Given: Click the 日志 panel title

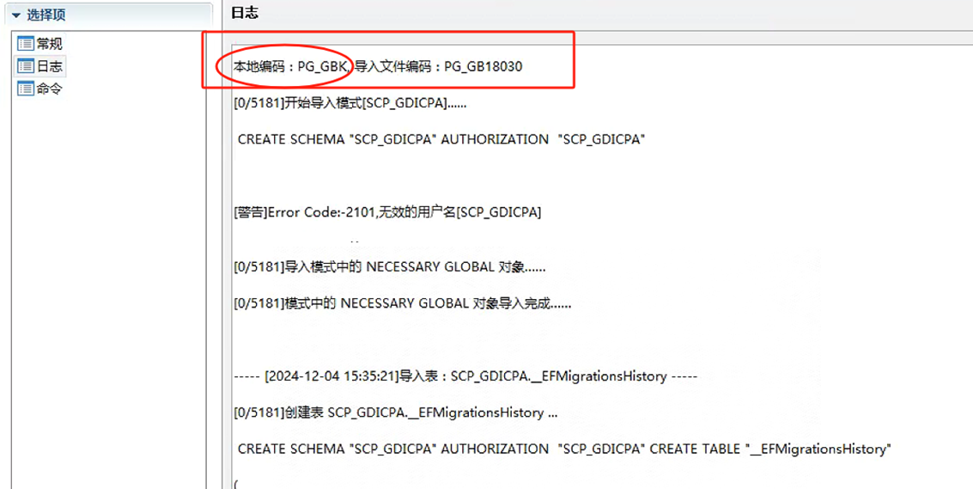Looking at the screenshot, I should coord(245,13).
